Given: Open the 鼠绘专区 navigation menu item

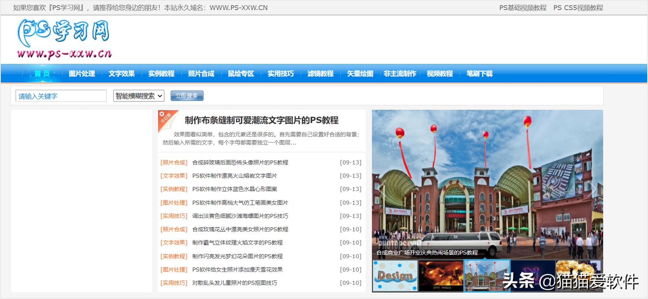Looking at the screenshot, I should [241, 74].
